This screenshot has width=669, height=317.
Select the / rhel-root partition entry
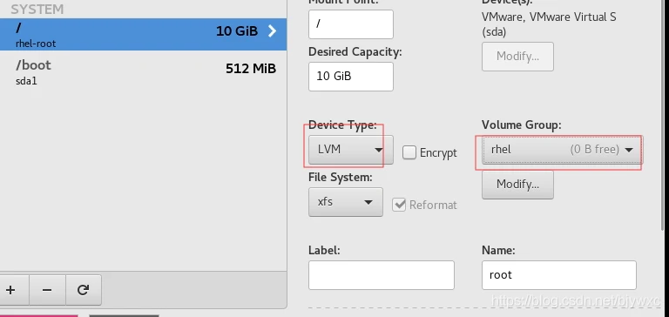[x=143, y=34]
